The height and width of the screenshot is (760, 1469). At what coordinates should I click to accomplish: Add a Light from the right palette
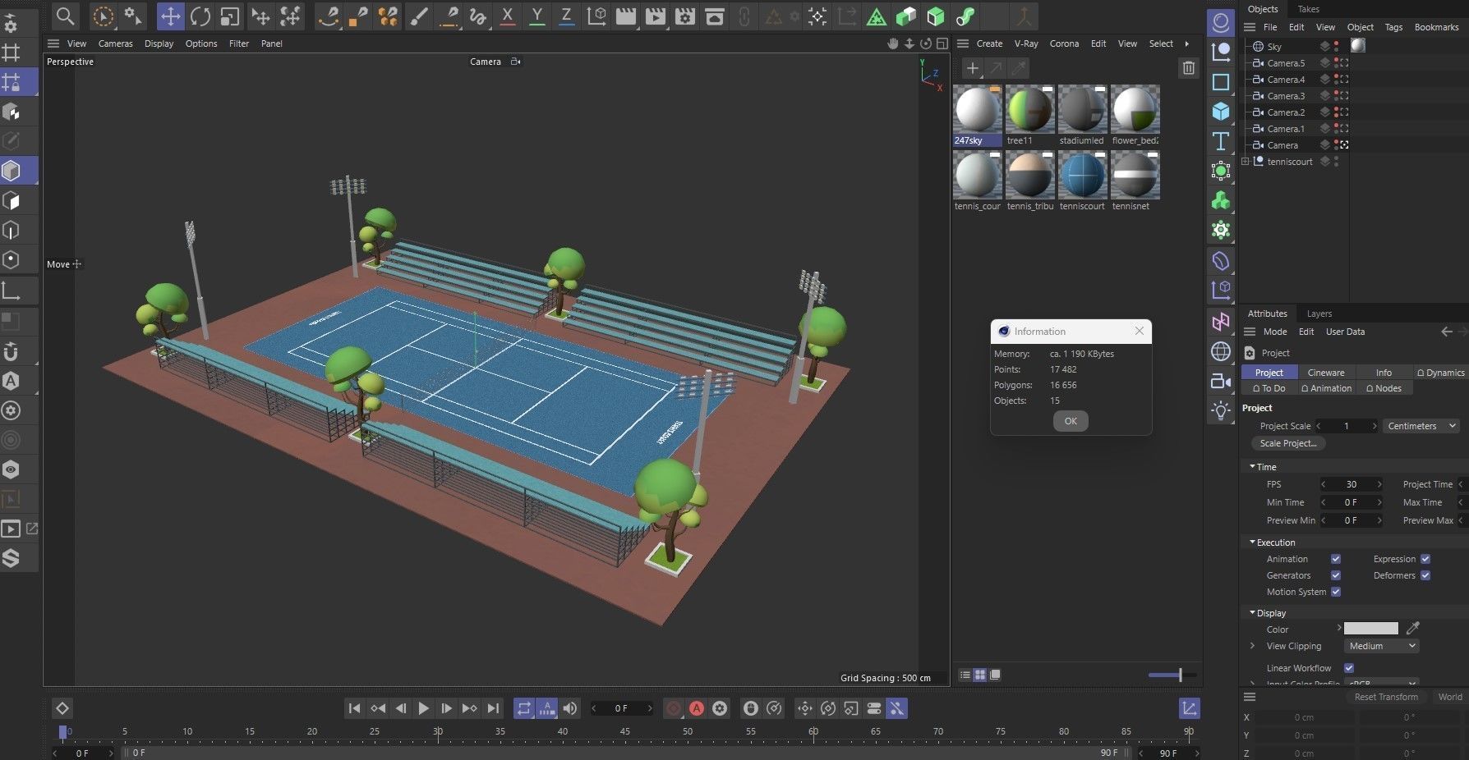[1221, 410]
